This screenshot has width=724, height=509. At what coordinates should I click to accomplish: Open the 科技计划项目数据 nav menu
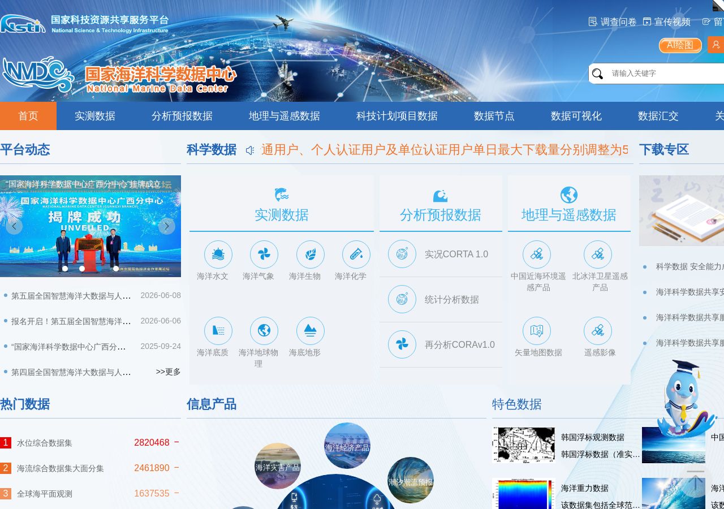click(397, 116)
